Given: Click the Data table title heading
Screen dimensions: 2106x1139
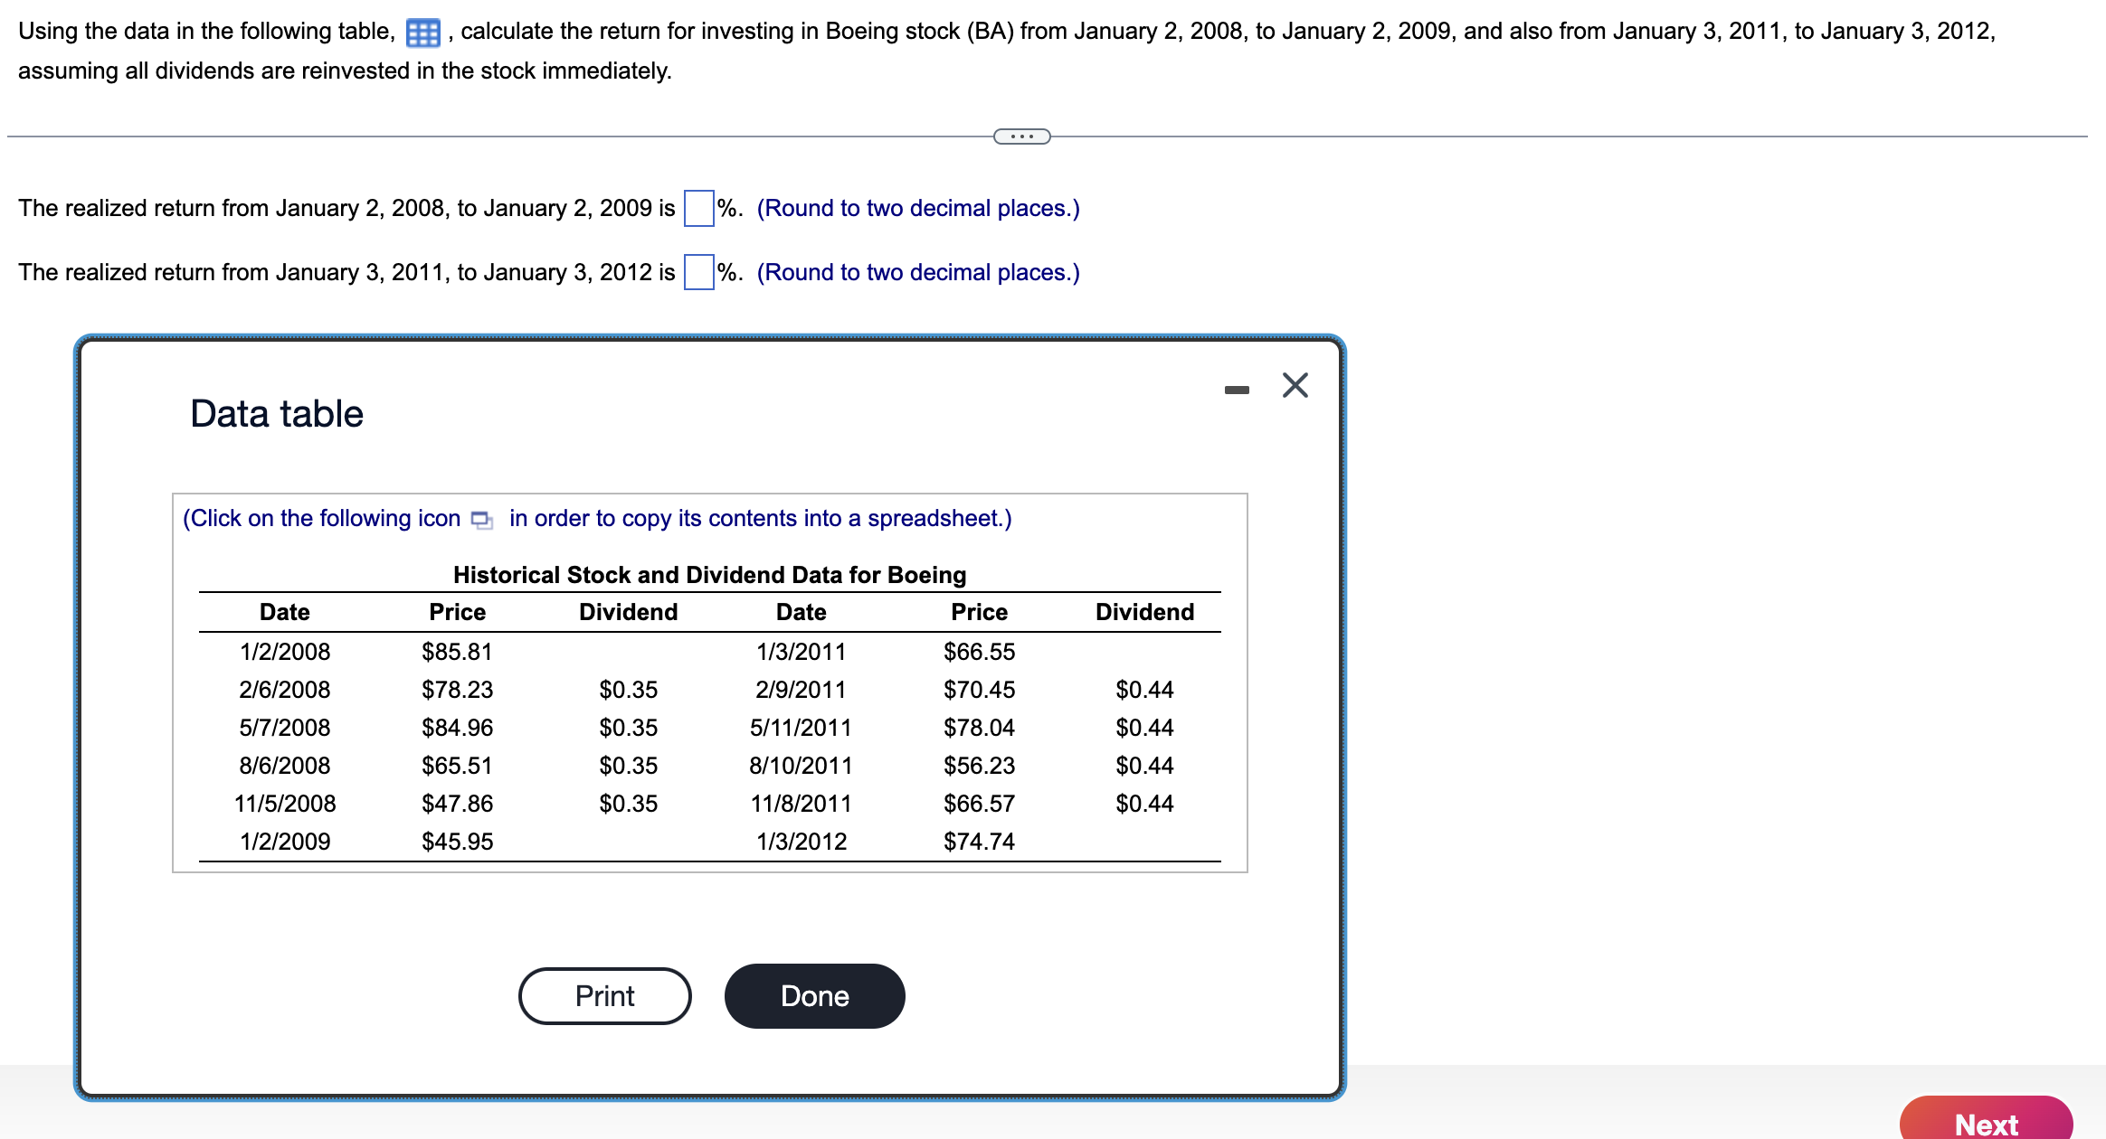Looking at the screenshot, I should coord(276,413).
